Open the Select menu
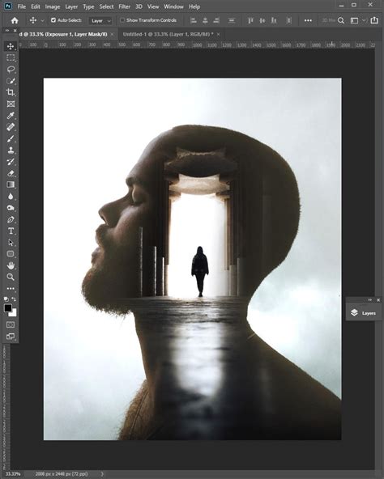Screen dimensions: 384x479 (106, 6)
